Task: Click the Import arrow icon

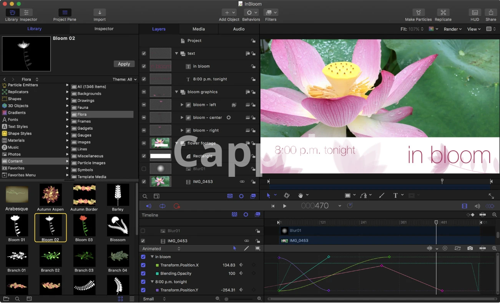Action: 100,13
